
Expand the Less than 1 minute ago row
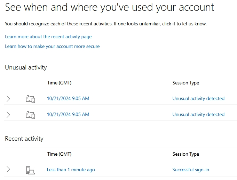[x=8, y=169]
